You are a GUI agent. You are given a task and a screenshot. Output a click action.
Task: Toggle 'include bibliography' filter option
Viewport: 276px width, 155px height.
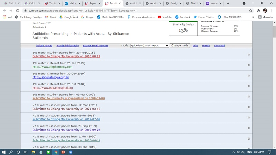[x=68, y=46]
